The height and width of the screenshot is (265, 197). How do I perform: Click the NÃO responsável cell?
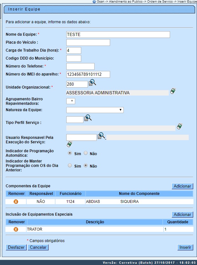tap(41, 201)
